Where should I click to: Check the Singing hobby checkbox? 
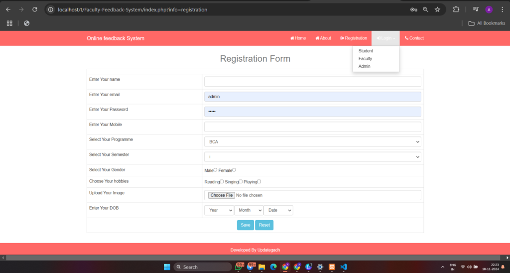click(241, 181)
